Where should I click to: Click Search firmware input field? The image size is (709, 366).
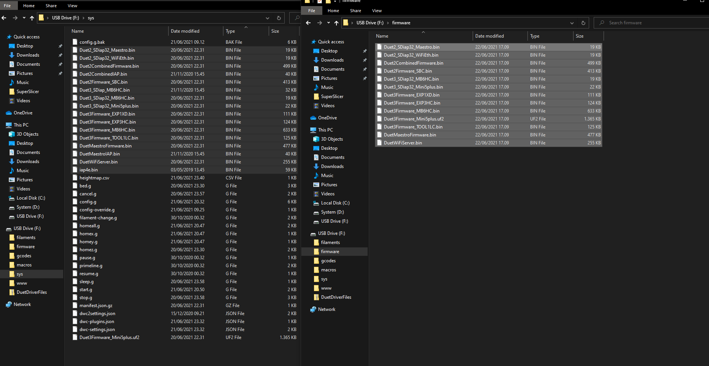point(651,23)
